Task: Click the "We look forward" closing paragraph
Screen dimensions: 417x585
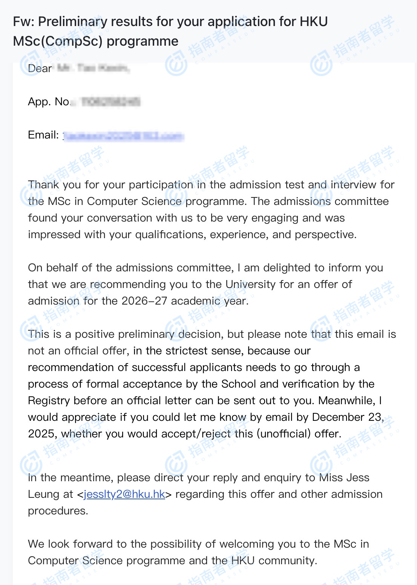Action: (x=198, y=552)
